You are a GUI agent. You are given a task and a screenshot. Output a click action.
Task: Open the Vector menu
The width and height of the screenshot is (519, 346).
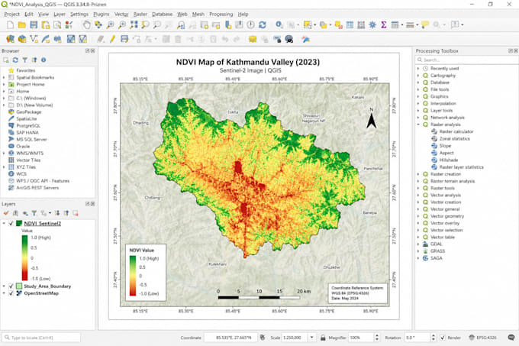coord(121,15)
